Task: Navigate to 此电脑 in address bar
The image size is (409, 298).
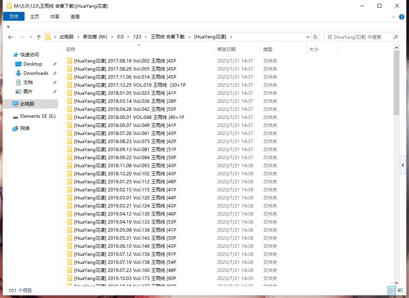Action: [x=67, y=37]
